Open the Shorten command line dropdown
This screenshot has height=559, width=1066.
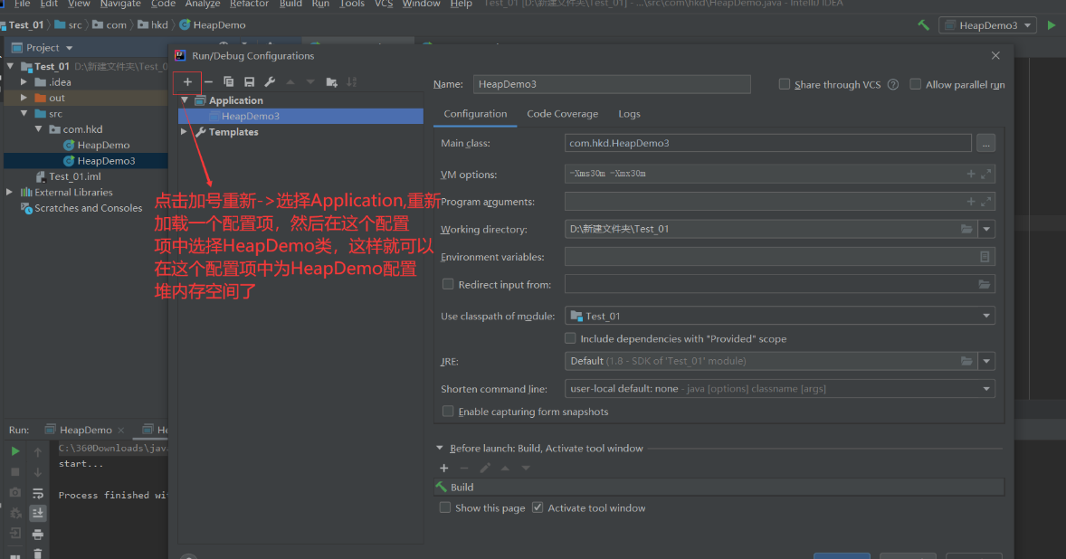tap(986, 389)
